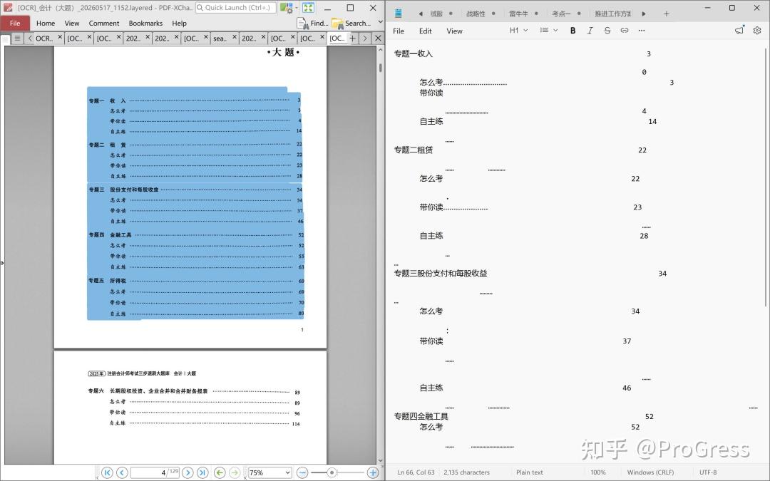This screenshot has width=770, height=481.
Task: Open the File menu in PDF-XChange
Action: (x=15, y=23)
